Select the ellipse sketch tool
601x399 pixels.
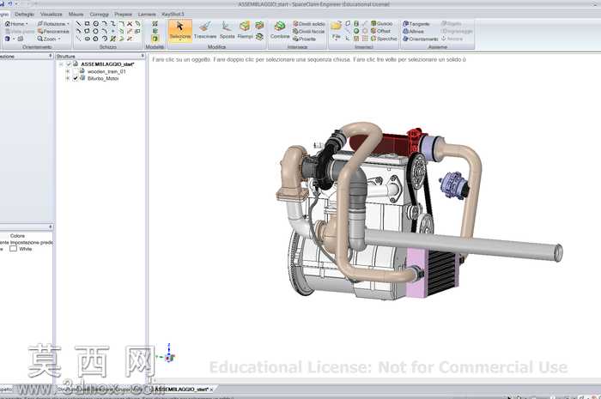tap(87, 39)
